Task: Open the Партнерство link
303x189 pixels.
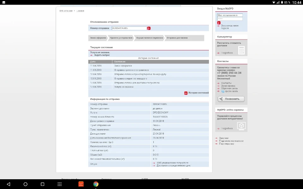Action: click(x=226, y=144)
